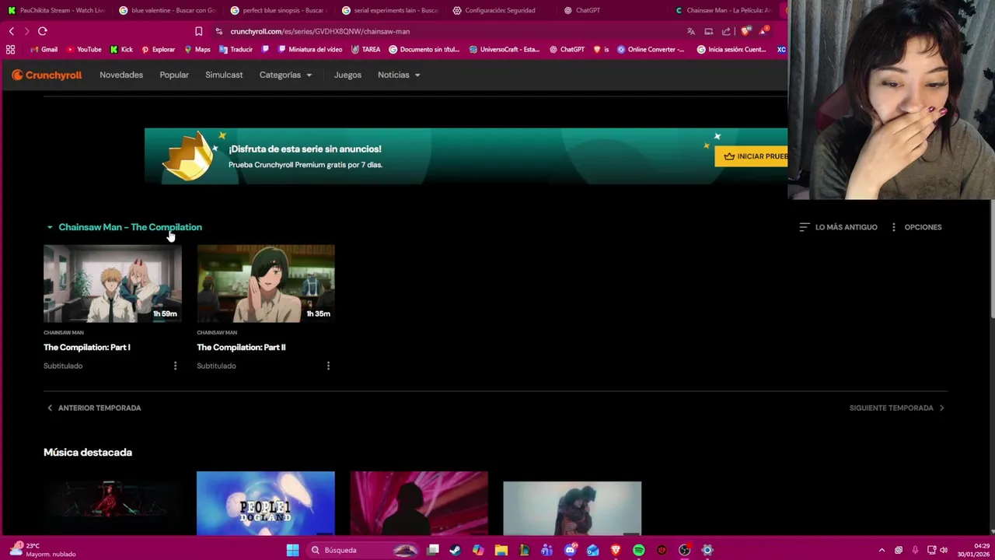Open the Brave shields icon
The image size is (995, 560).
tap(746, 31)
